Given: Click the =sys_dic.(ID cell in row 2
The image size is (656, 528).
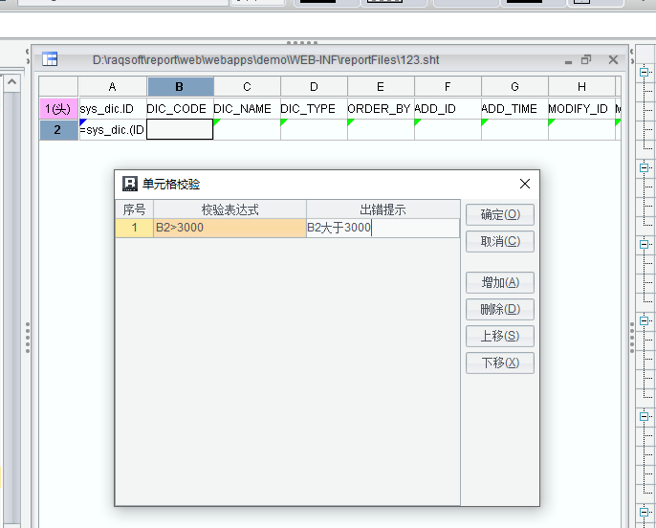Looking at the screenshot, I should (112, 130).
